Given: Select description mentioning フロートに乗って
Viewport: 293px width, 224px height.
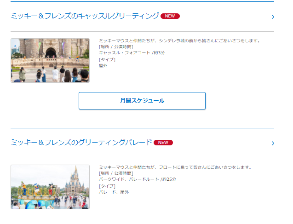Looking at the screenshot, I should (x=175, y=167).
